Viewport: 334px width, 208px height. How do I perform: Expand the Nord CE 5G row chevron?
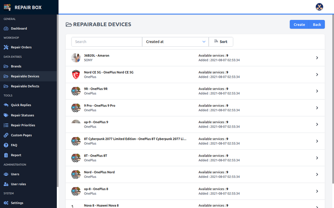pos(317,75)
